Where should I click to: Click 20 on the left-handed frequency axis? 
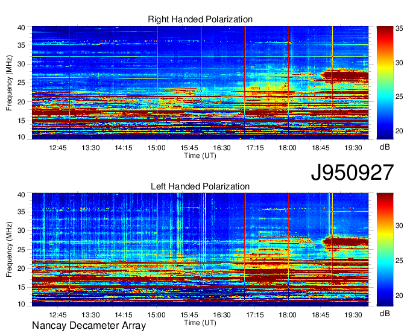tap(21, 268)
